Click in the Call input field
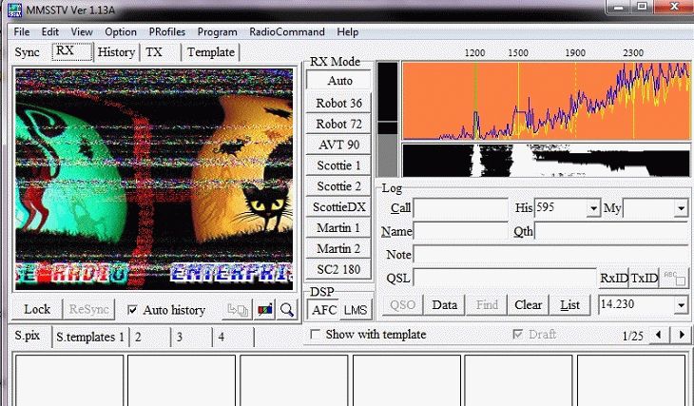The width and height of the screenshot is (694, 406). pyautogui.click(x=461, y=208)
